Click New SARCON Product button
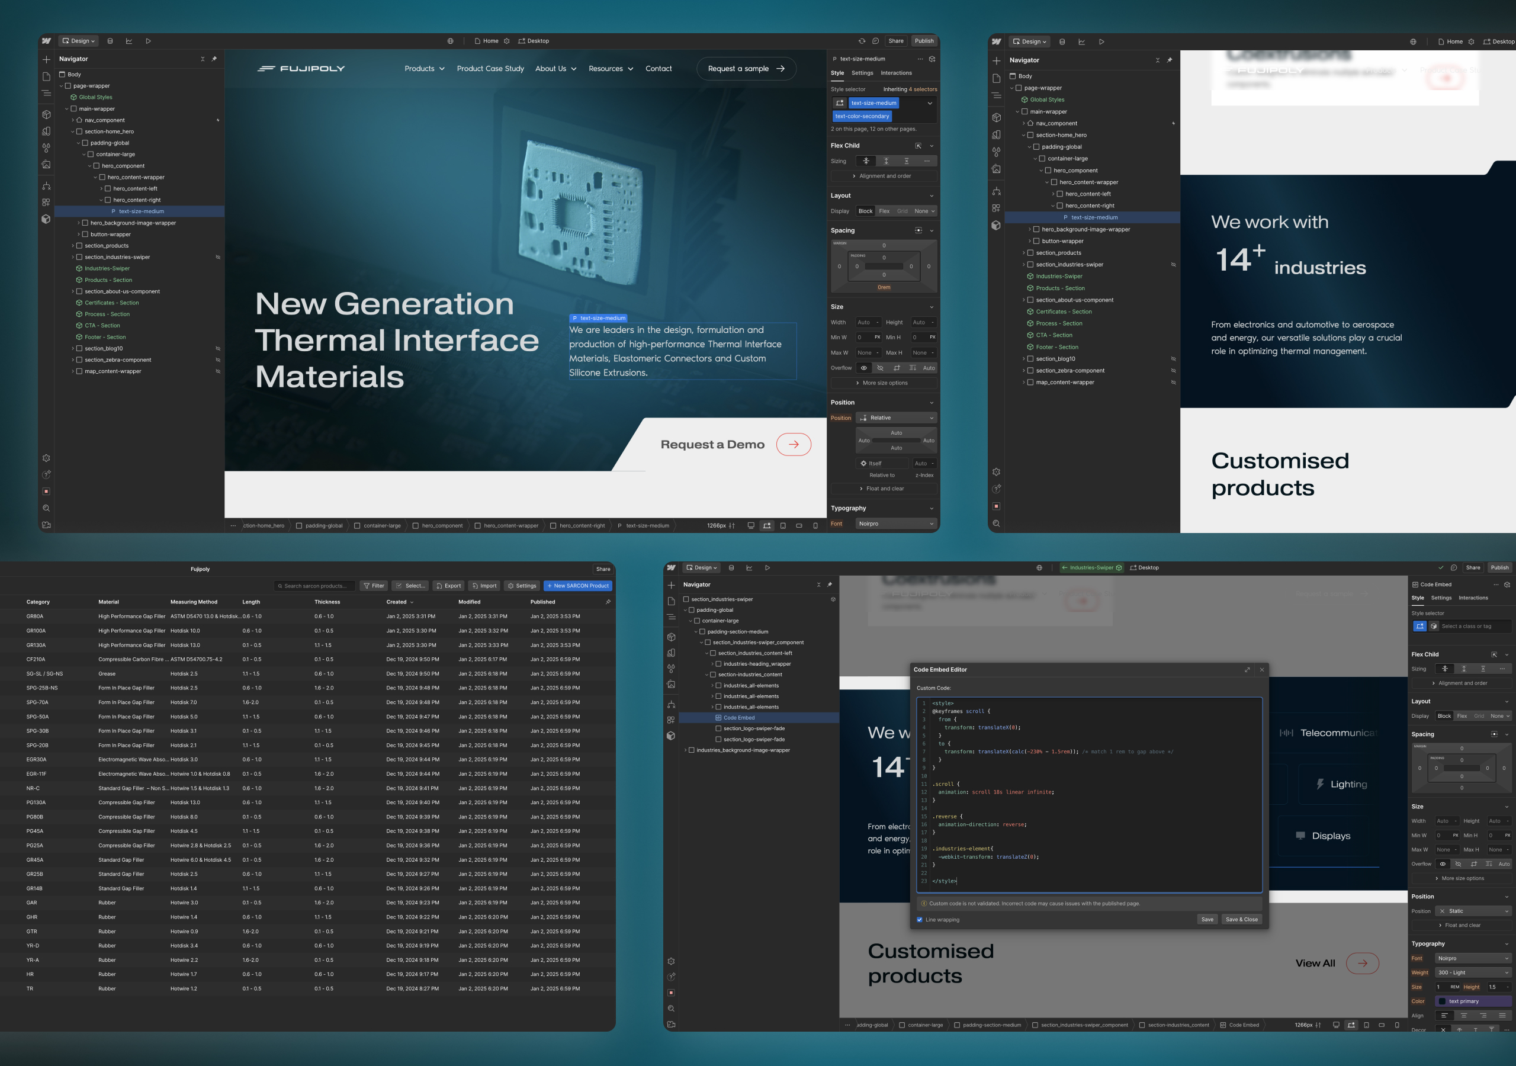The height and width of the screenshot is (1066, 1516). tap(578, 586)
